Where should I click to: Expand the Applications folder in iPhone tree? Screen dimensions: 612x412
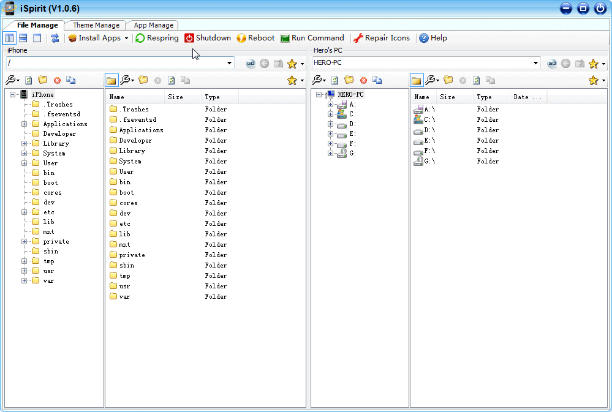point(25,124)
